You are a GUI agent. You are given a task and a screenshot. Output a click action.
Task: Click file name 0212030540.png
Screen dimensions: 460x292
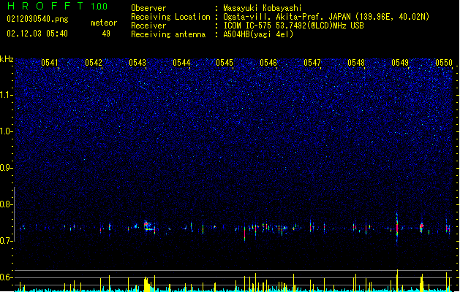point(37,20)
